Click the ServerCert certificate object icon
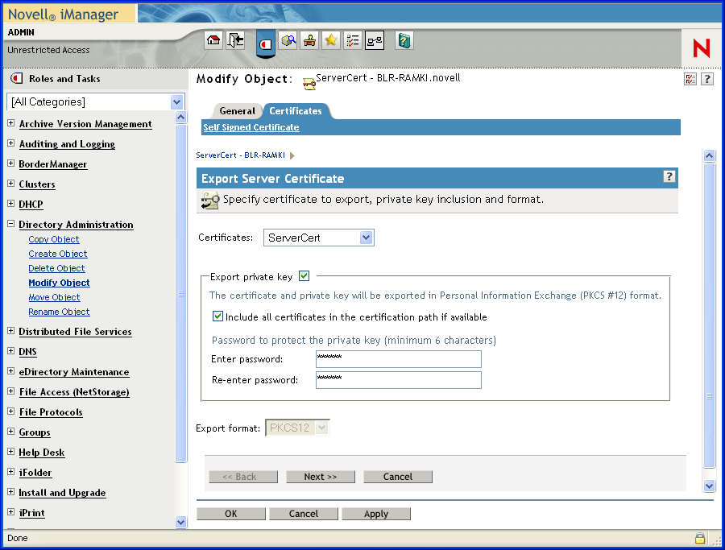Viewport: 725px width, 550px height. (309, 83)
